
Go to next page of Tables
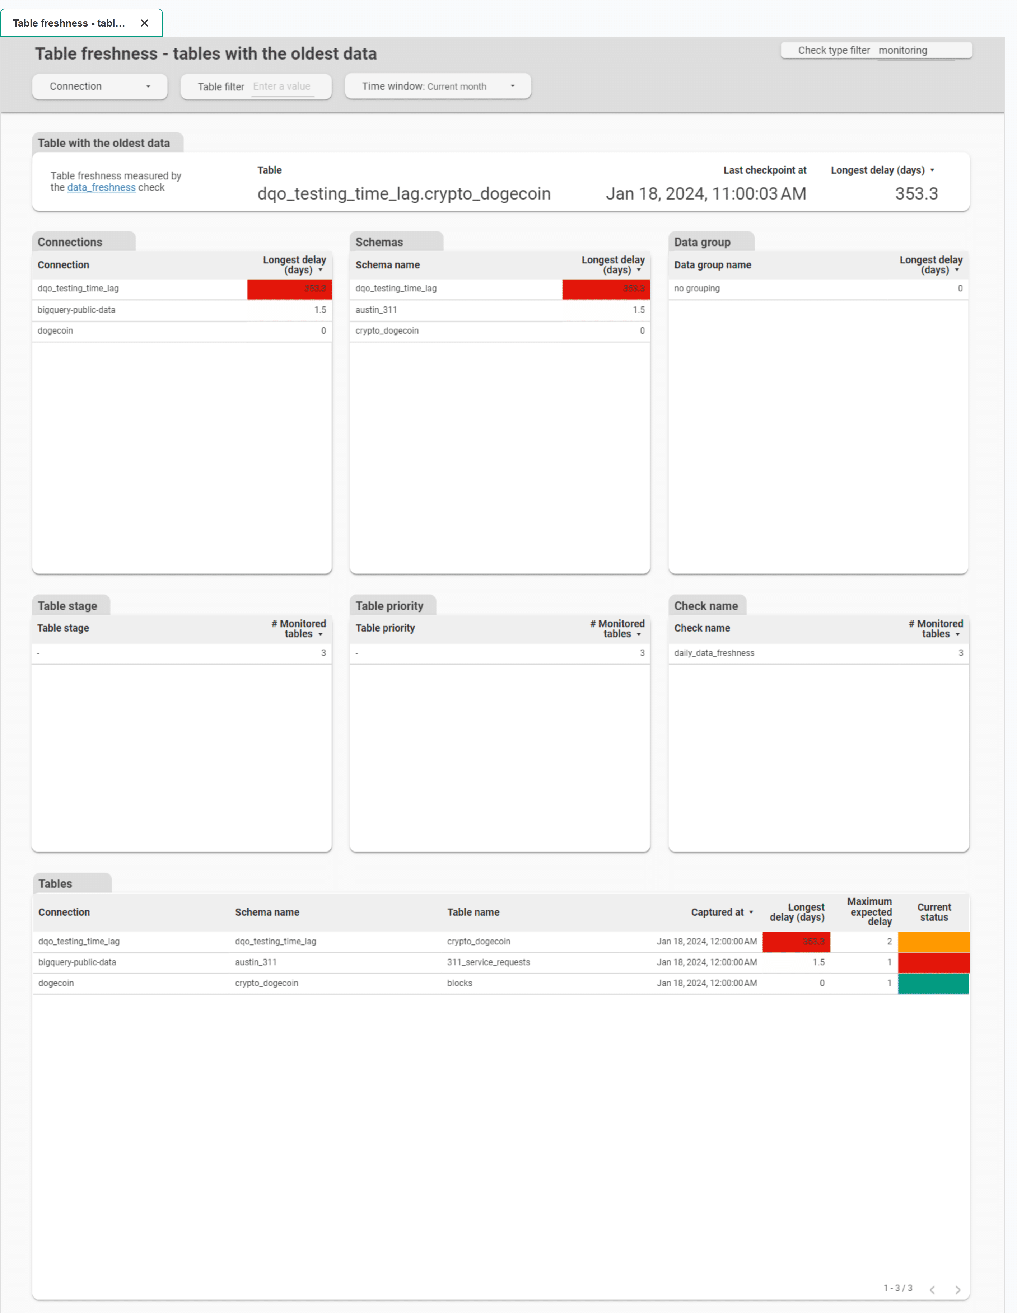(x=957, y=1289)
